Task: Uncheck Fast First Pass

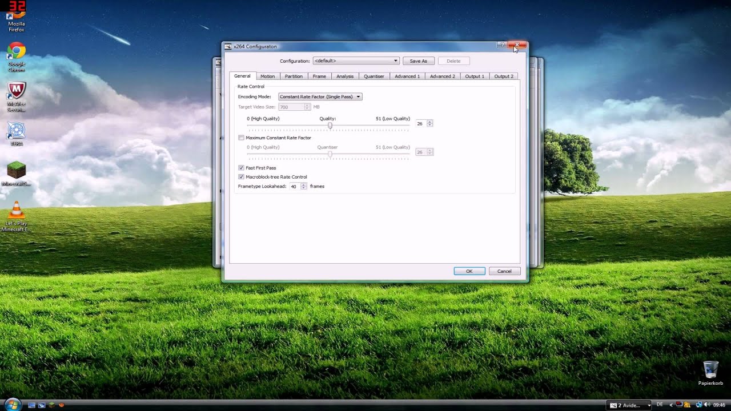Action: pyautogui.click(x=241, y=168)
